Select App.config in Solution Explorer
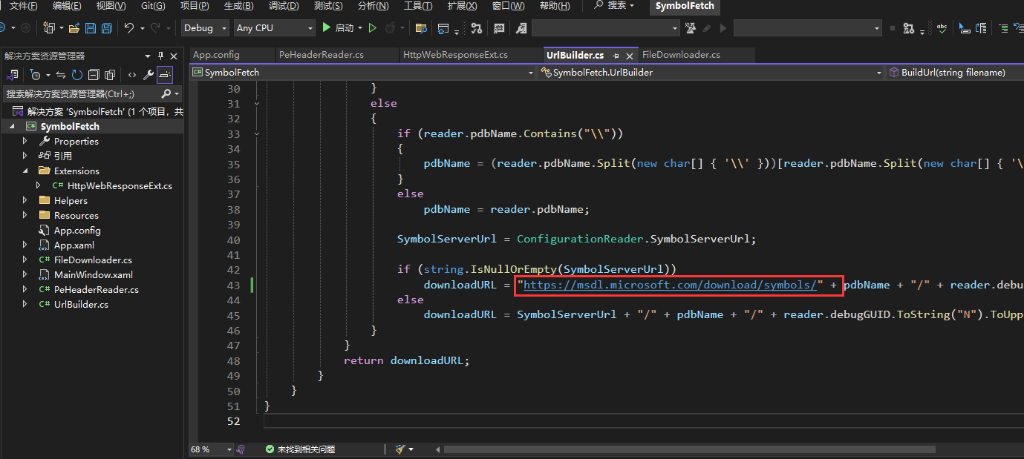Viewport: 1024px width, 459px height. [77, 230]
